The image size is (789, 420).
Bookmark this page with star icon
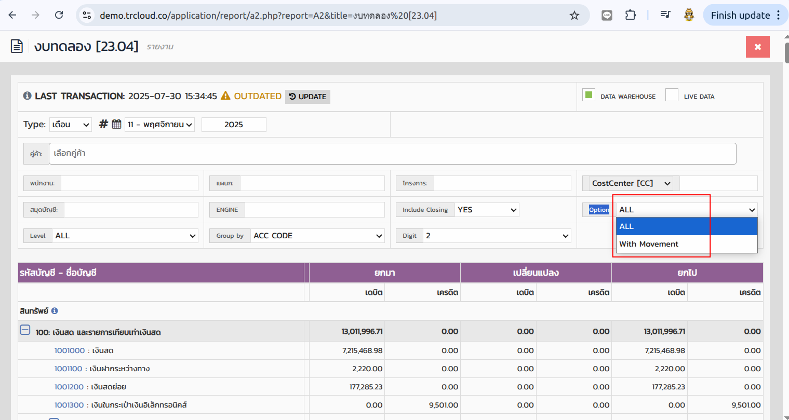tap(574, 16)
